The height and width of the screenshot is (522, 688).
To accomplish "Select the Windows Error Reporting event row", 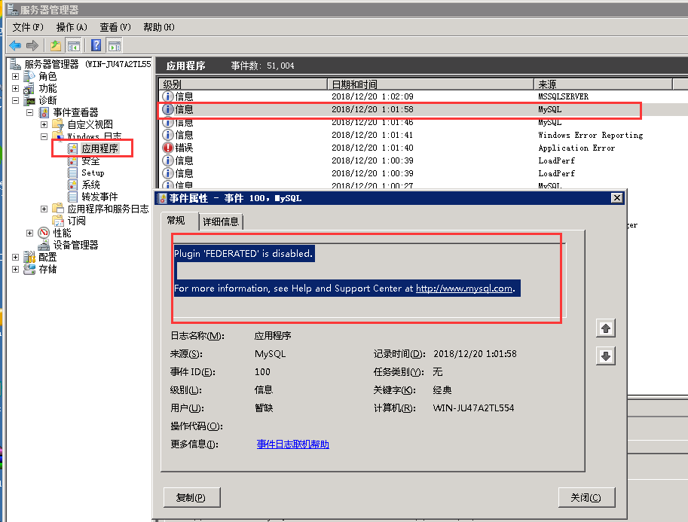I will (x=423, y=135).
